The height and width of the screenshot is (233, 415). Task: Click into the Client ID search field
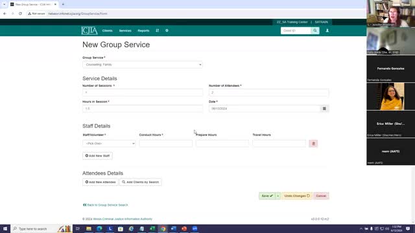[x=296, y=30]
